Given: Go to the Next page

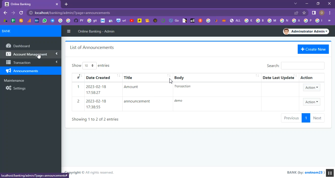Looking at the screenshot, I should coord(317,118).
